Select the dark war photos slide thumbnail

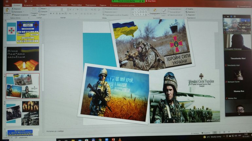[23, 113]
